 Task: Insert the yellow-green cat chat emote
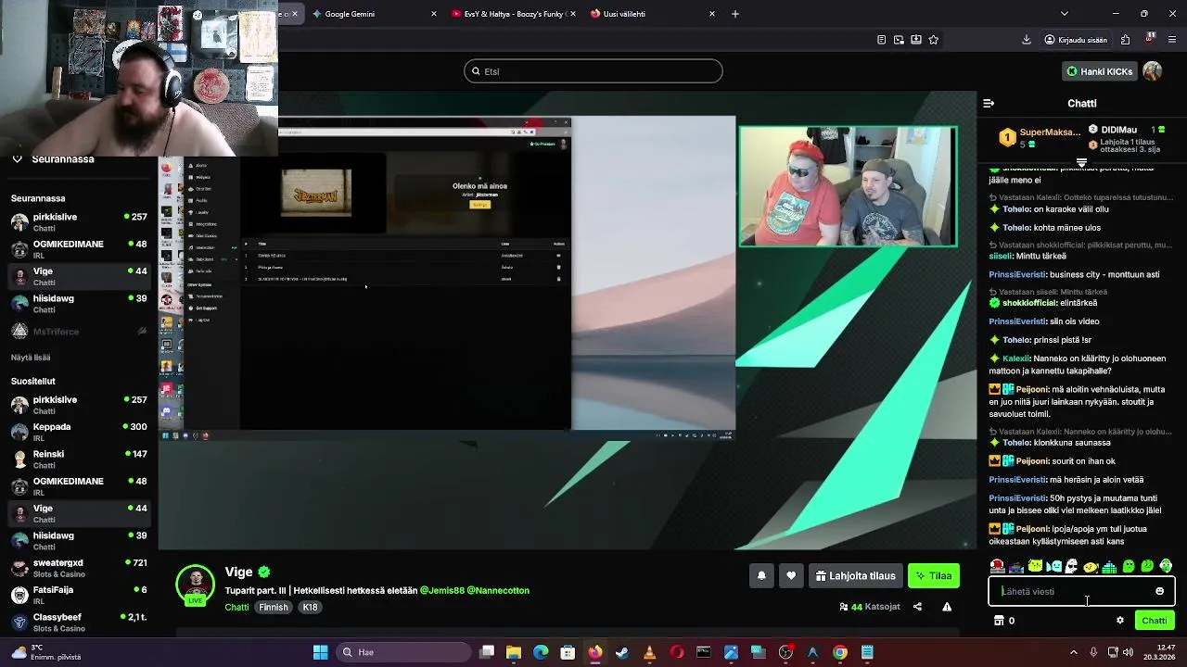tap(1035, 566)
